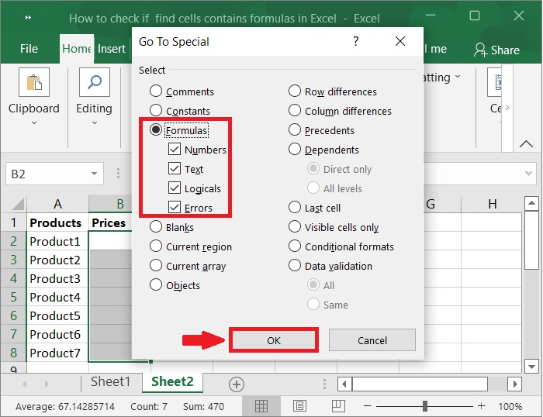Switch to Normal view in the status bar

[262, 406]
